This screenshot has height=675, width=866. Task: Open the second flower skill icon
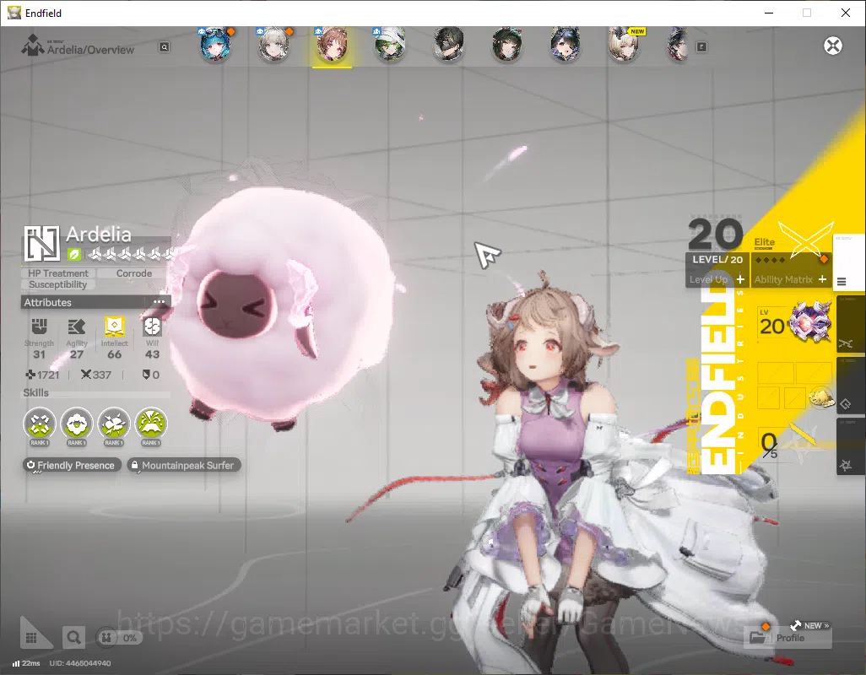coord(77,424)
